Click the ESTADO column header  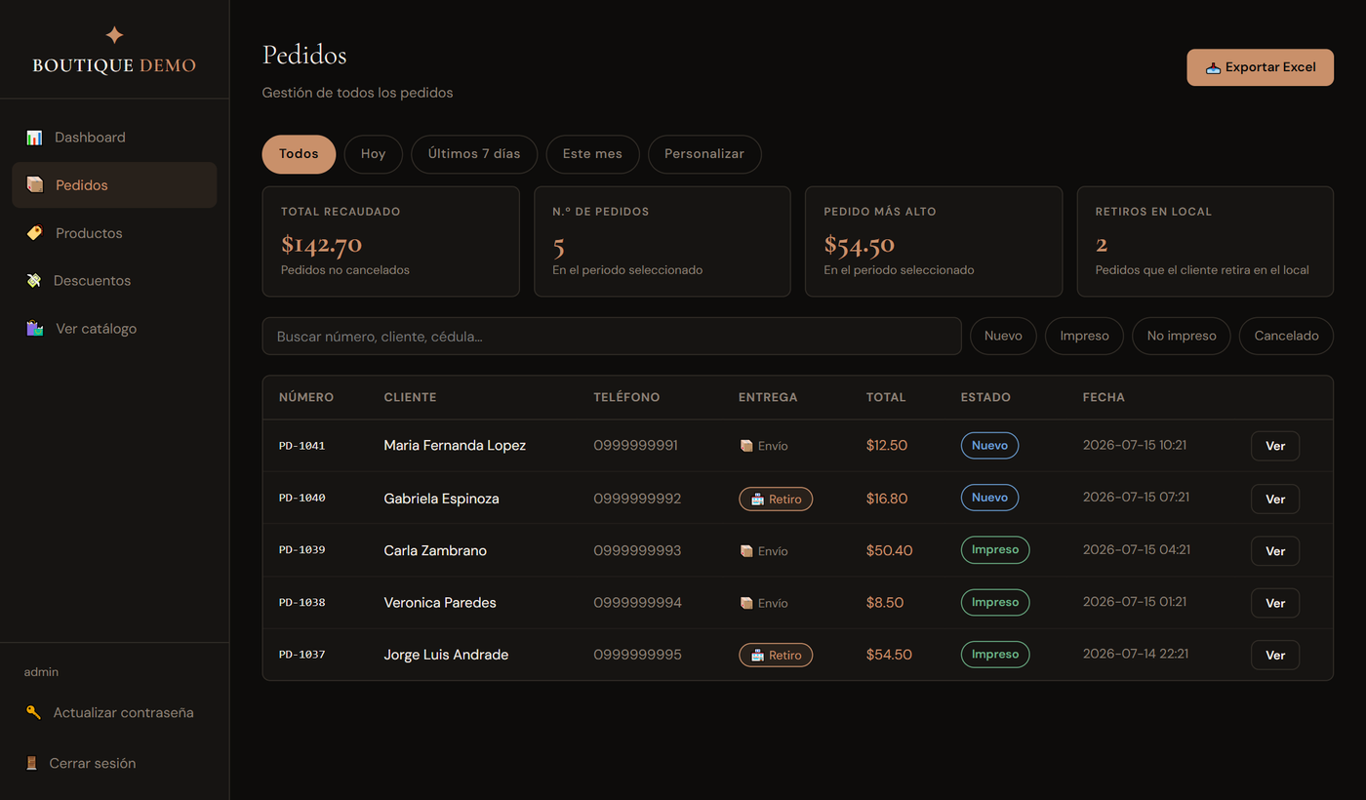coord(985,397)
